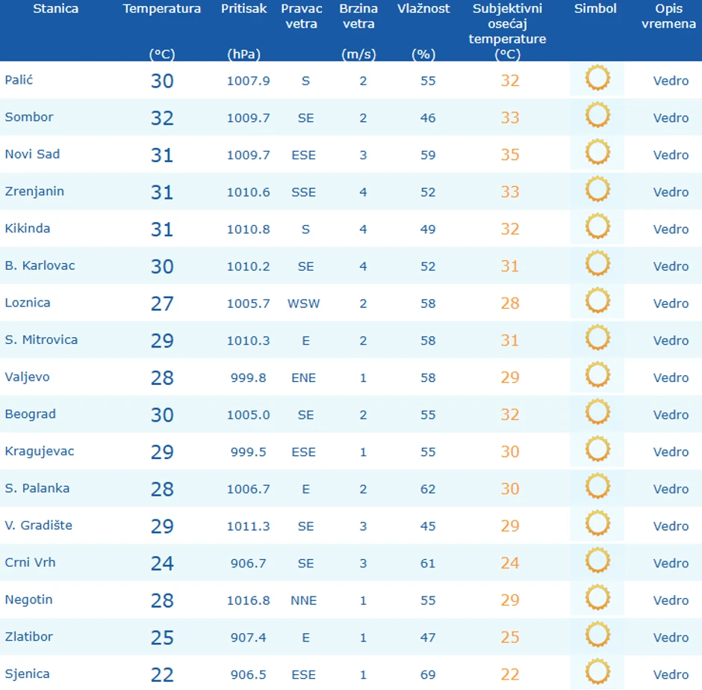Click the Zlatibor station name

point(28,637)
